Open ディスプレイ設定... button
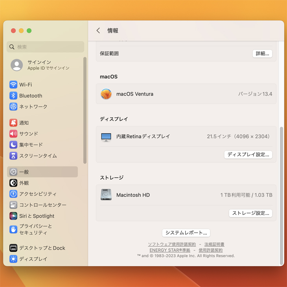 point(248,155)
